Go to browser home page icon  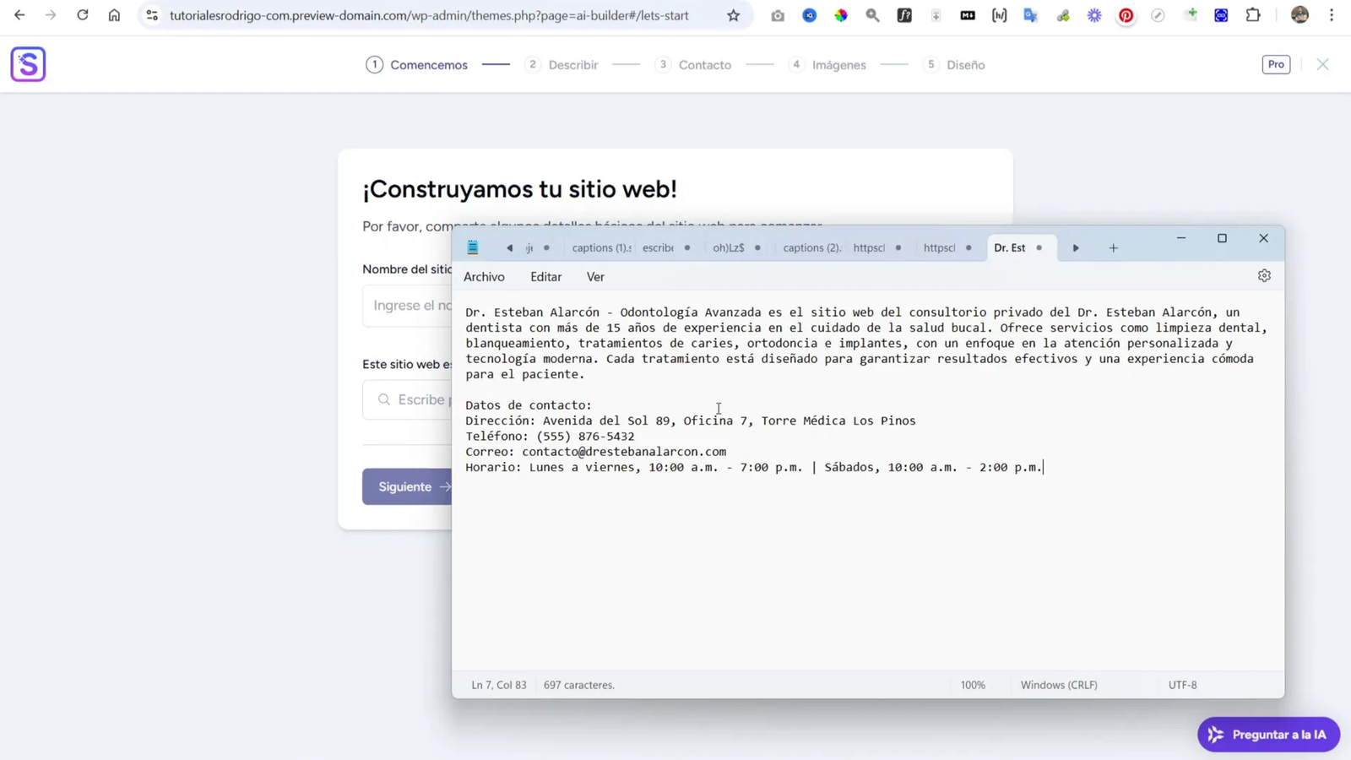click(x=114, y=15)
